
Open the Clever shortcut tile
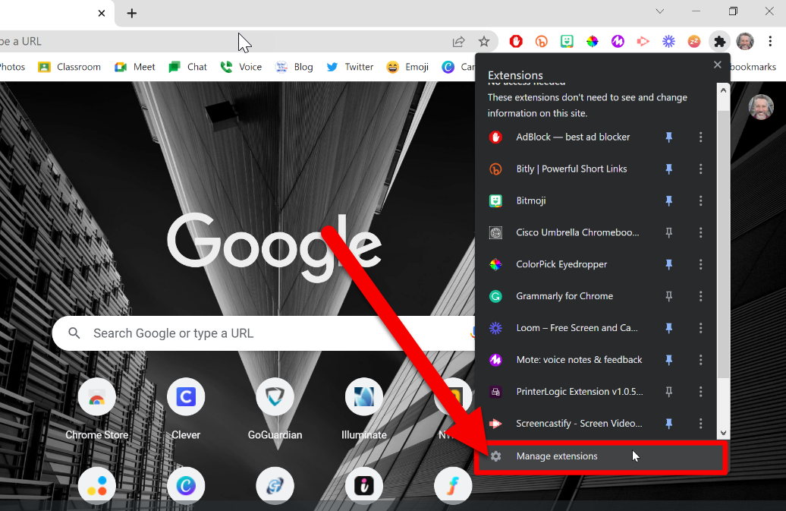point(186,408)
